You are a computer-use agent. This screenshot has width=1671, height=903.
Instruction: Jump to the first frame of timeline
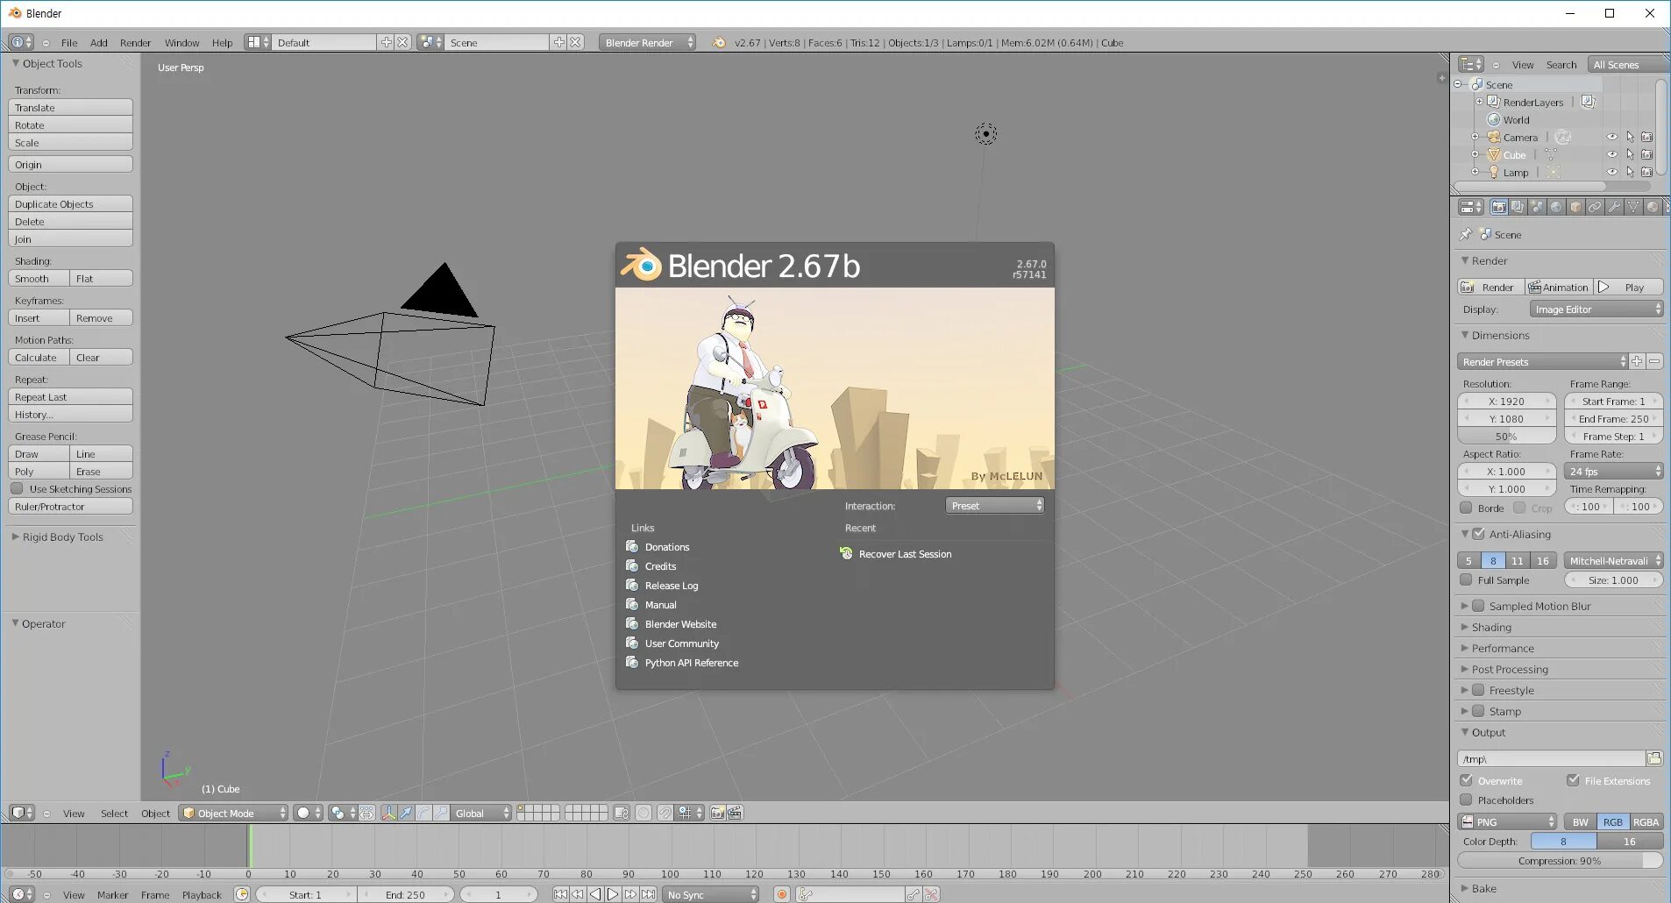pos(560,895)
